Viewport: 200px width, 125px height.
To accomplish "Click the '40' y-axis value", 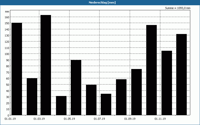I will pyautogui.click(x=8, y=91).
